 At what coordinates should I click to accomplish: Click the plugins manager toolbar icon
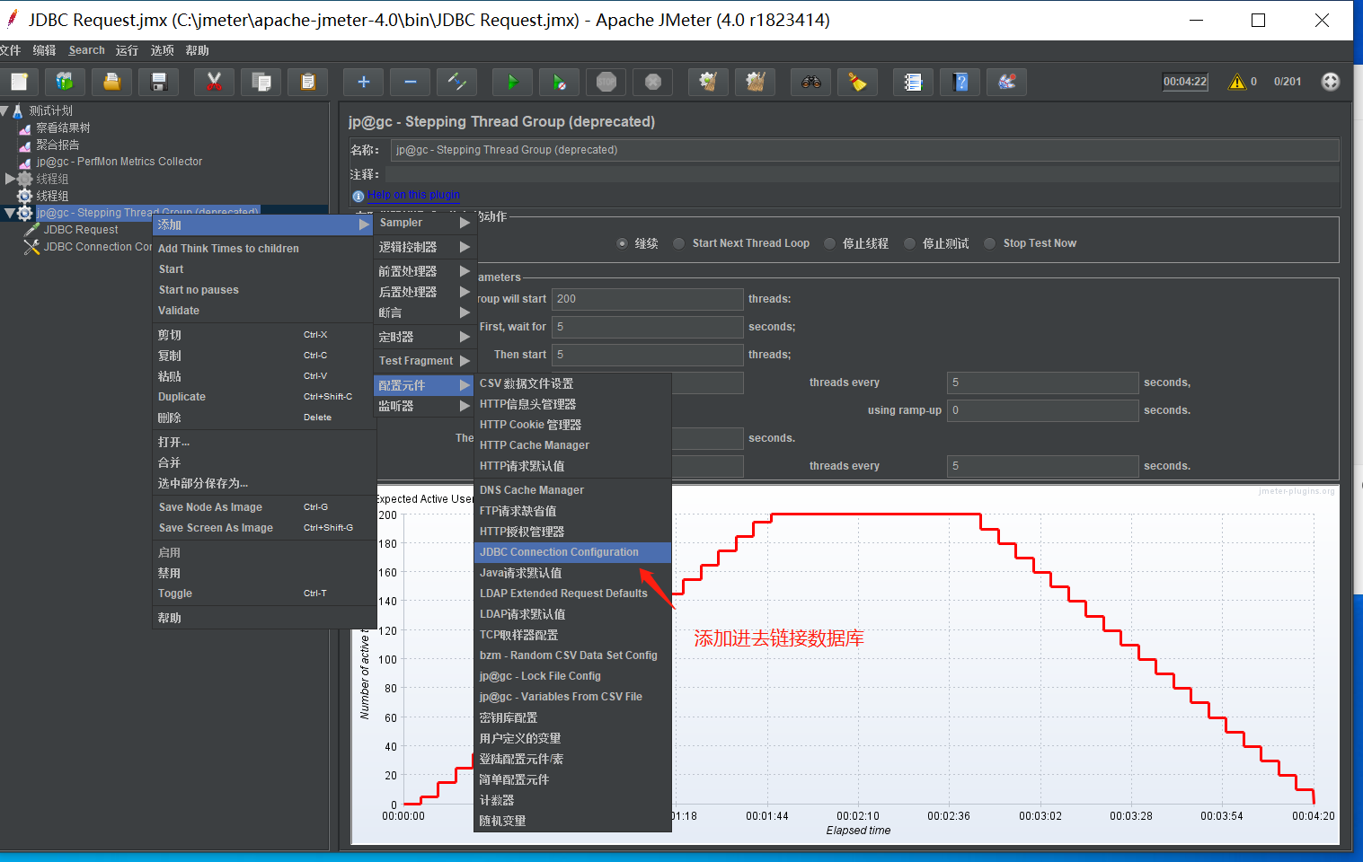coord(1006,82)
